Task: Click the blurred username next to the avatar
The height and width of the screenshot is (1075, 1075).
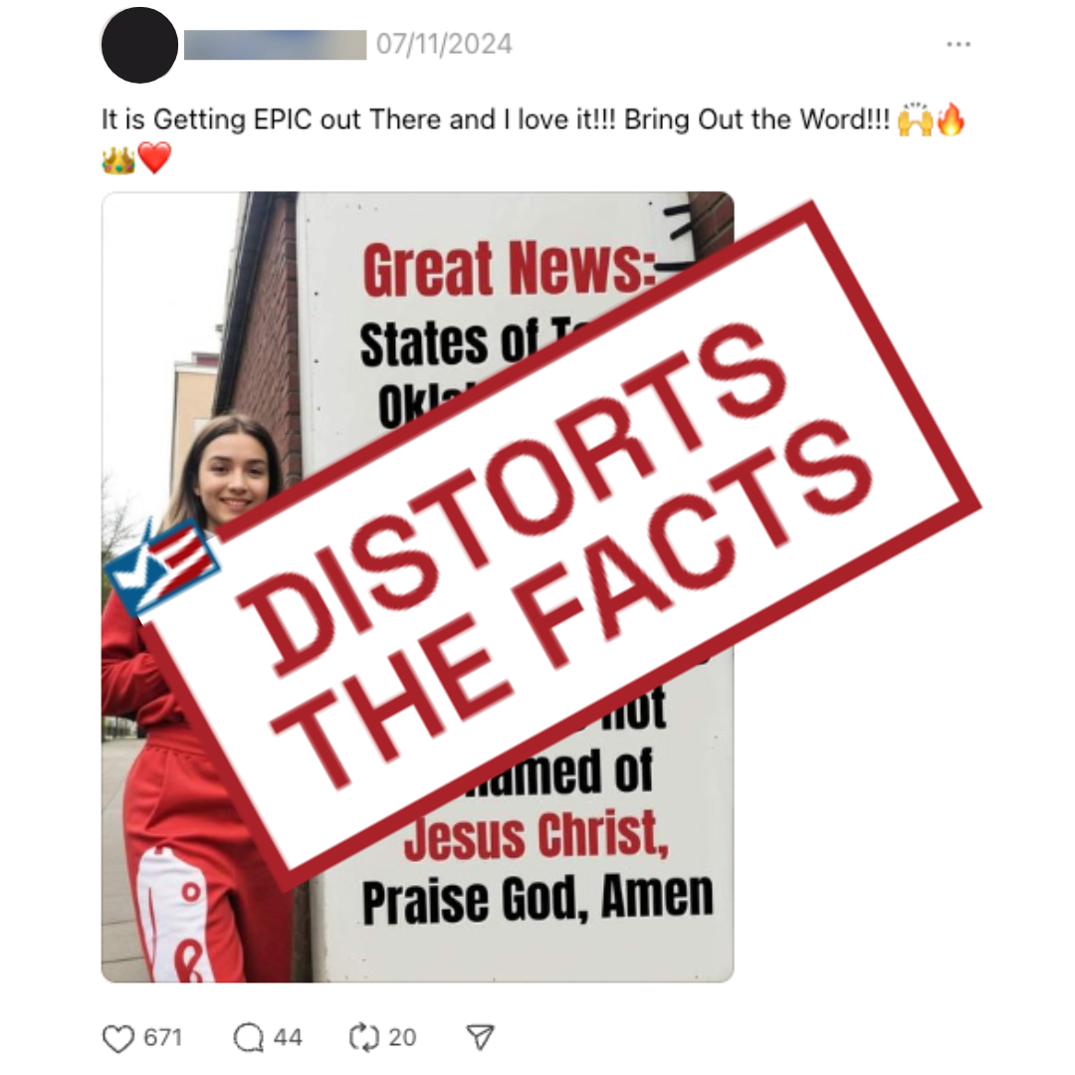Action: coord(275,45)
